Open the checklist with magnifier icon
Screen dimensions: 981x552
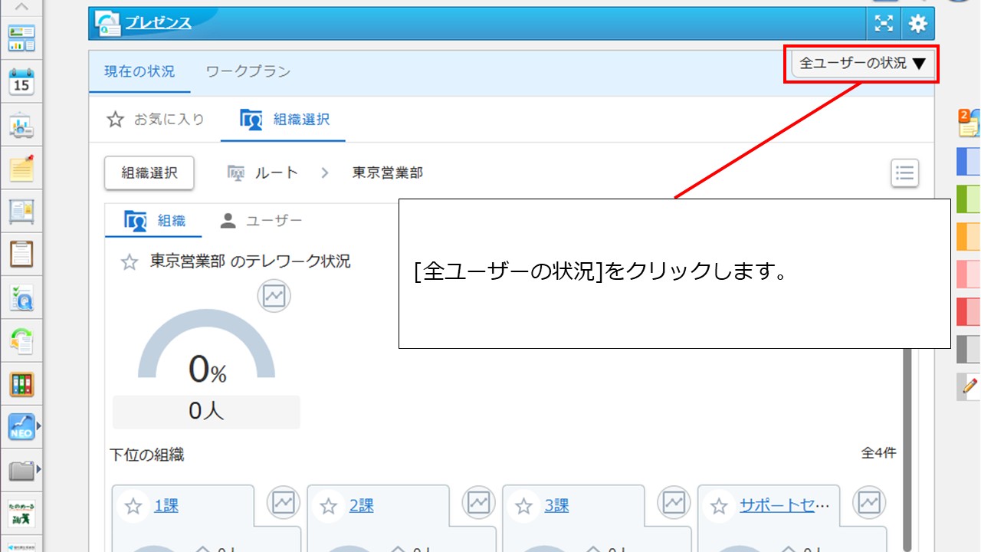21,297
